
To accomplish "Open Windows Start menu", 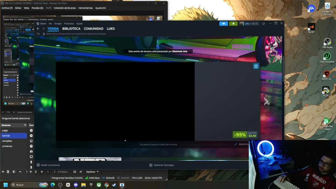I will click(x=6, y=185).
